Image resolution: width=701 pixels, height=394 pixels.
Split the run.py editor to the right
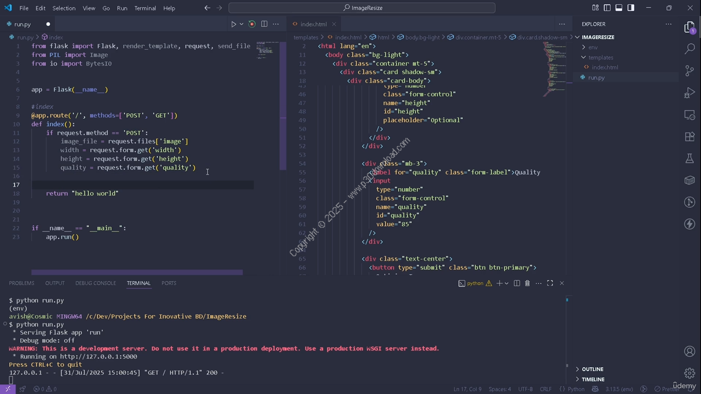click(x=264, y=24)
